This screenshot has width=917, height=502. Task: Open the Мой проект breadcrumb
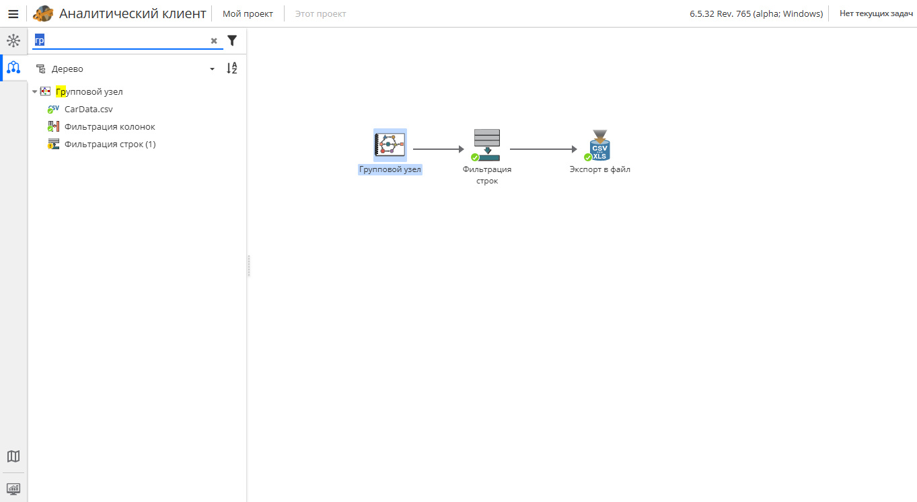pos(248,13)
